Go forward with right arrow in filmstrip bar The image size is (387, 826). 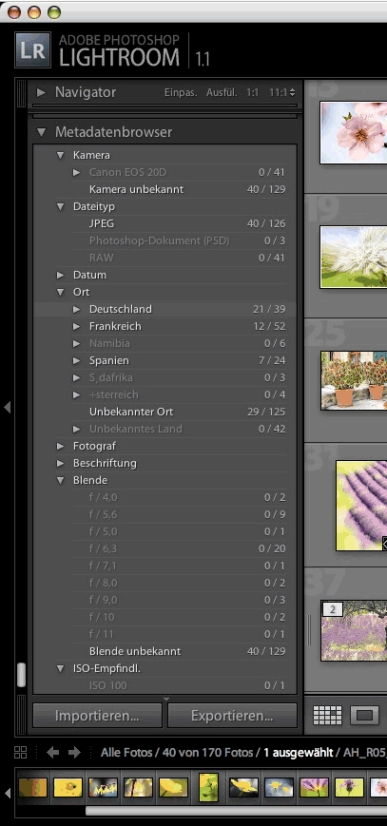pos(74,752)
